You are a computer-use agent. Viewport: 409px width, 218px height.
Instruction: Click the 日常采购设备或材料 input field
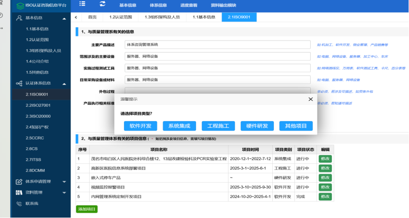coord(217,80)
